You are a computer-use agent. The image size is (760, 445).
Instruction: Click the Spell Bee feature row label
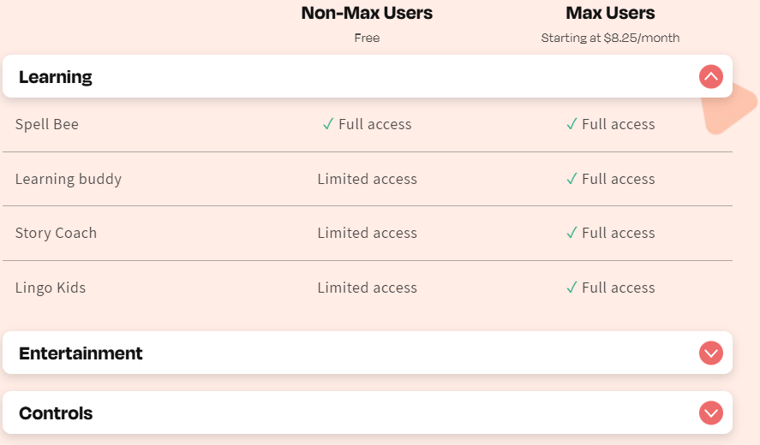[47, 124]
